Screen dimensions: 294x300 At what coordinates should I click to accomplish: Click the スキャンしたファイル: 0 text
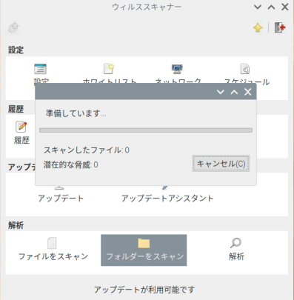pyautogui.click(x=87, y=150)
